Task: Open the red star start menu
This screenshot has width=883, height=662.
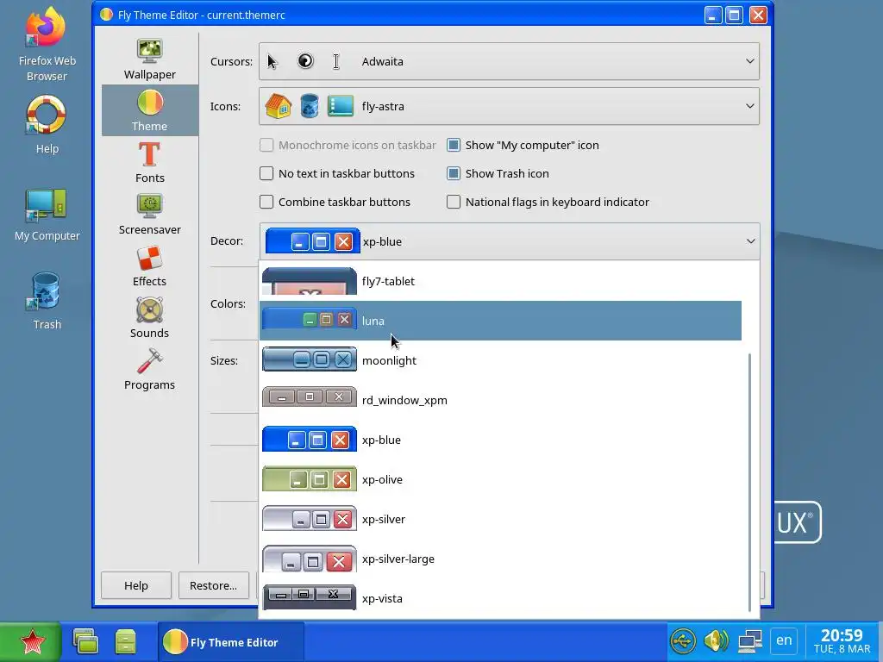Action: 32,641
